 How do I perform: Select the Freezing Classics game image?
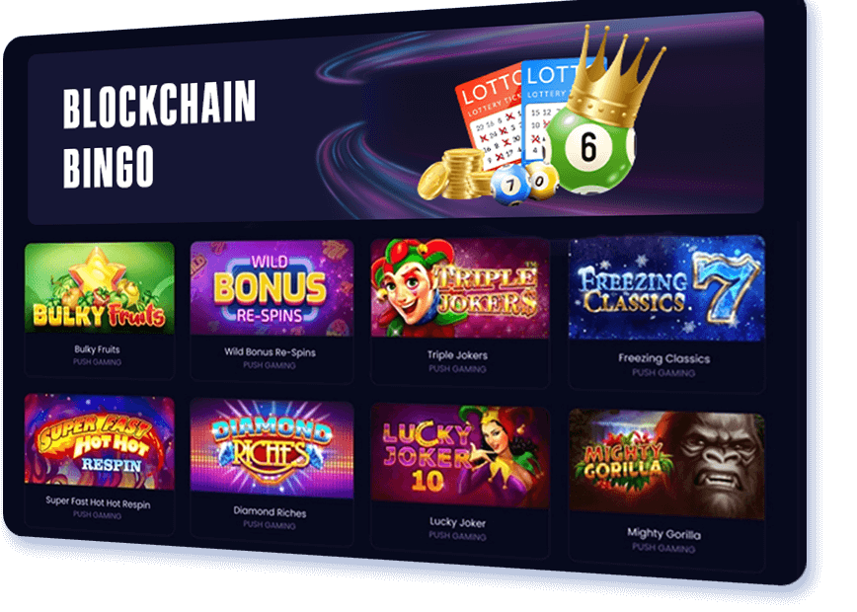pos(666,288)
